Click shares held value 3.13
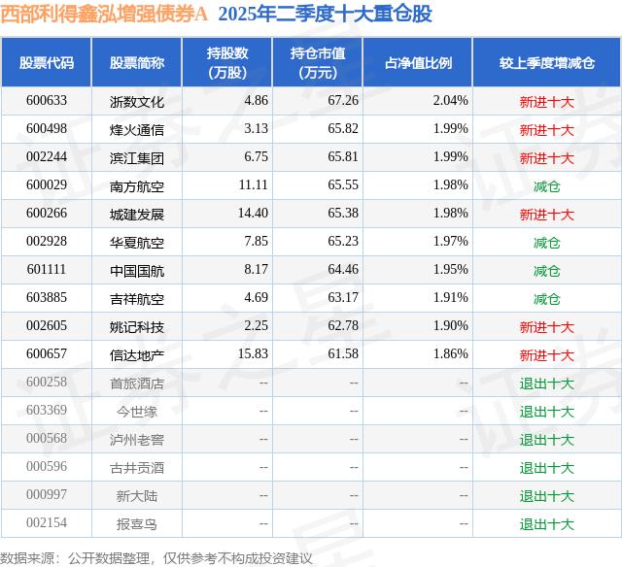 (256, 129)
